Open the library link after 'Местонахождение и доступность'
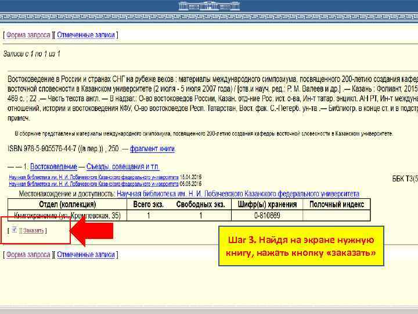Viewport: 418px width, 314px height. (x=238, y=194)
